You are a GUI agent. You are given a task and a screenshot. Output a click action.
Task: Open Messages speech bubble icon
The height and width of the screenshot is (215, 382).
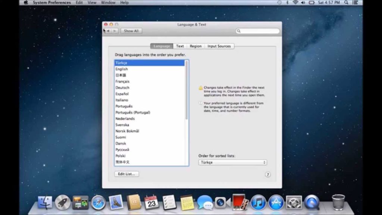point(205,202)
